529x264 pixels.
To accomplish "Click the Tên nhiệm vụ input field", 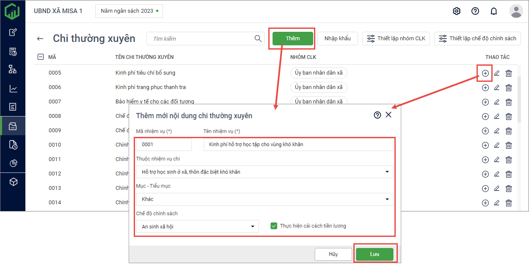I will (x=298, y=145).
